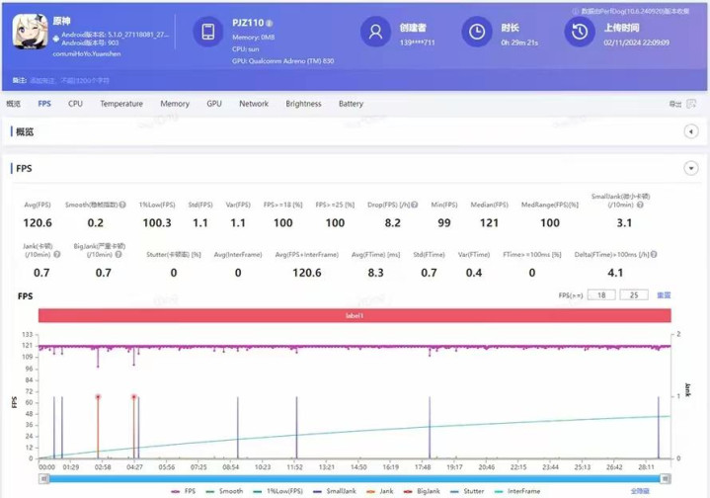
Task: Click the 全隐藏 hide-all link
Action: (641, 491)
